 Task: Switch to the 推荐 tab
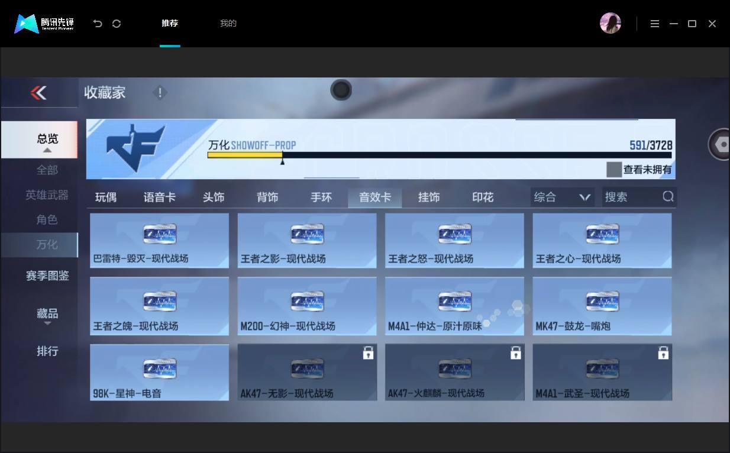170,24
